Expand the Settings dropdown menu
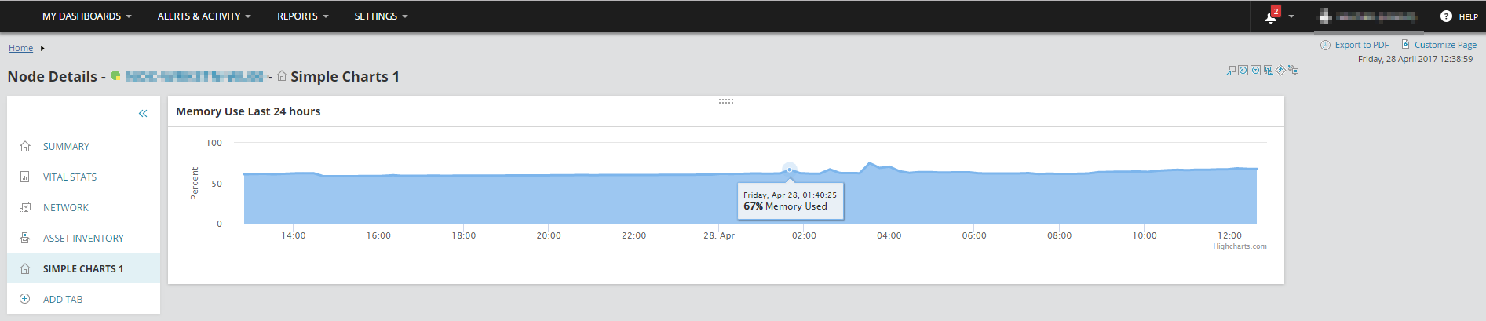 tap(381, 16)
